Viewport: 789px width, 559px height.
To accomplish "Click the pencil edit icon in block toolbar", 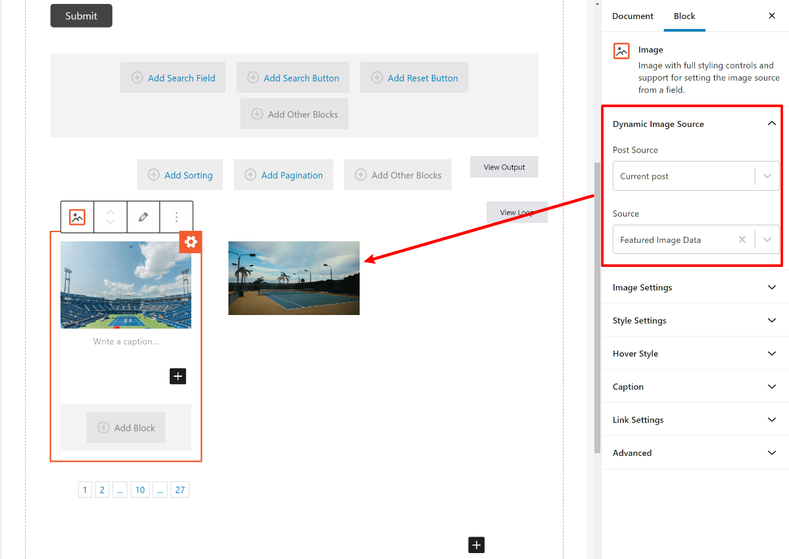I will tap(143, 217).
